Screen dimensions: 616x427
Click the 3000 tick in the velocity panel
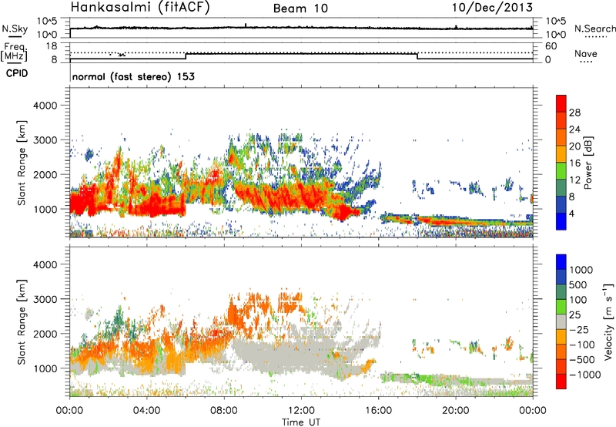click(x=45, y=299)
